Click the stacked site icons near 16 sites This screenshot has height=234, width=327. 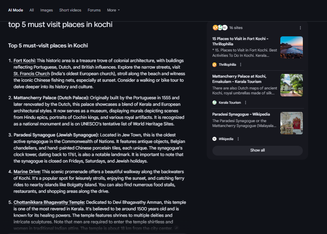point(220,27)
